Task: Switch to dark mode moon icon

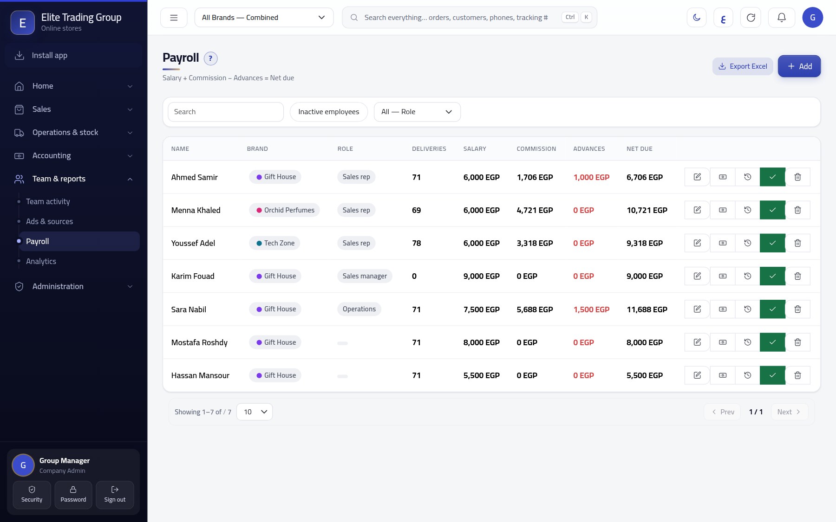Action: pos(697,18)
